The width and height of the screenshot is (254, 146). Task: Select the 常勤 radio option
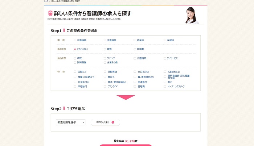105,49
